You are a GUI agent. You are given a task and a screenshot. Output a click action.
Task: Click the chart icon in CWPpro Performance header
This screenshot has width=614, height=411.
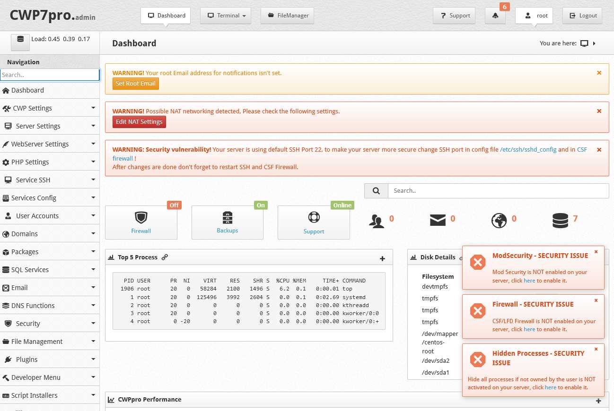pos(111,400)
